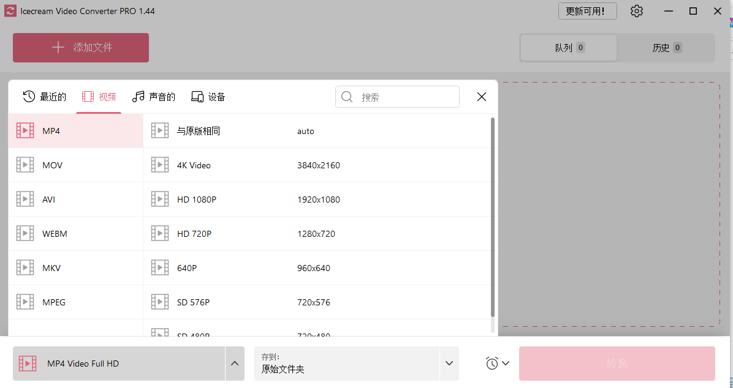Click the 更新可用! update button
The width and height of the screenshot is (733, 388).
[x=587, y=11]
